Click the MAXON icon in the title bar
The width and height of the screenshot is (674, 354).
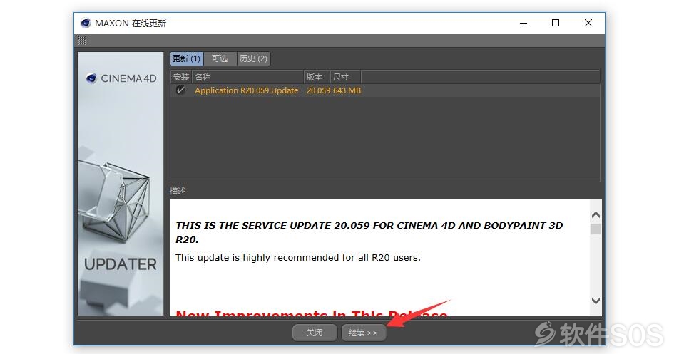[x=86, y=24]
